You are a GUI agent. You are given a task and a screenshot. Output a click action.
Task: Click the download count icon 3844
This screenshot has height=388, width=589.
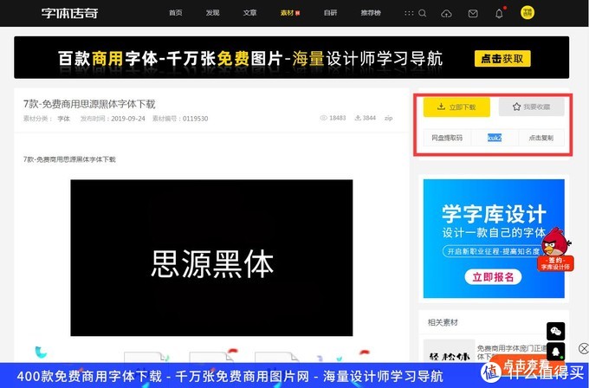366,118
